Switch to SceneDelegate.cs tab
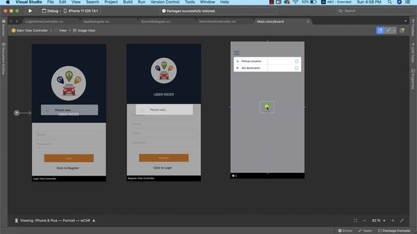The image size is (417, 234). [156, 21]
